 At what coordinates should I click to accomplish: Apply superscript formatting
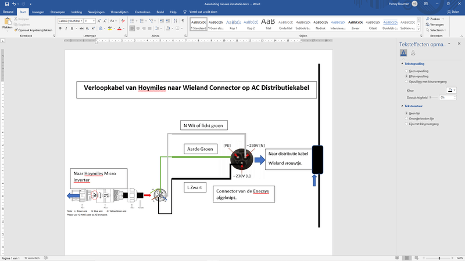pyautogui.click(x=93, y=28)
